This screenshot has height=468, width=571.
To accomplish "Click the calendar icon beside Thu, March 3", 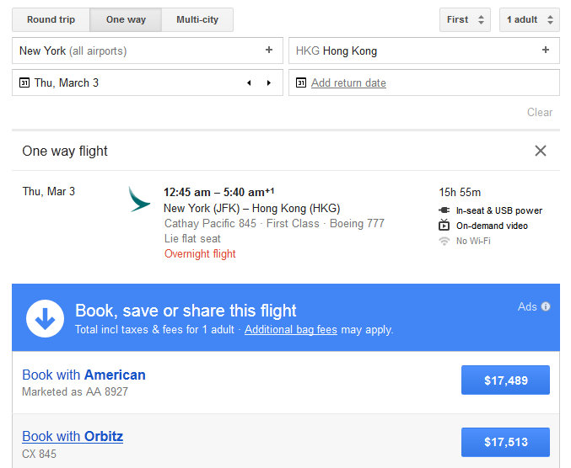I will (x=24, y=82).
